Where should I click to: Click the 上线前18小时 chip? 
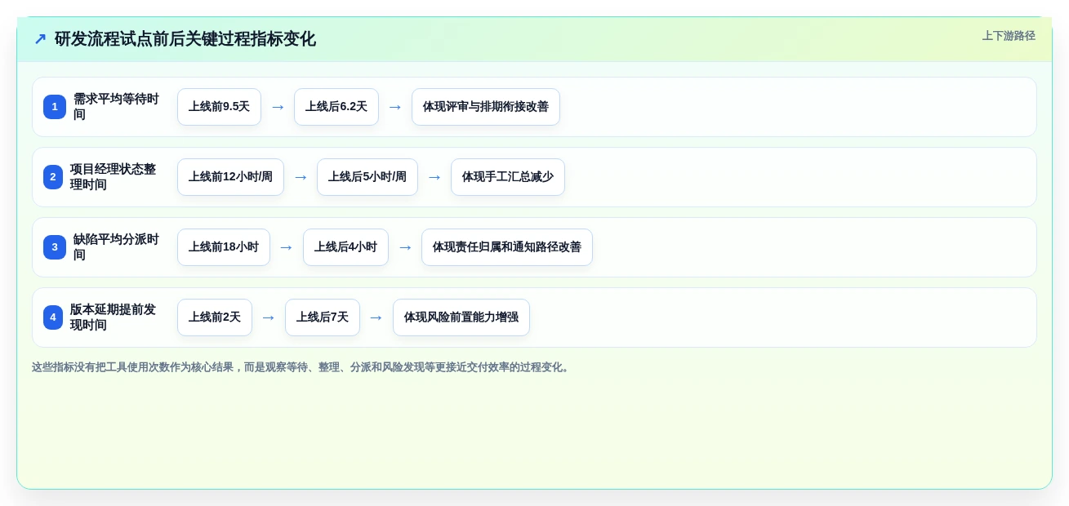224,247
